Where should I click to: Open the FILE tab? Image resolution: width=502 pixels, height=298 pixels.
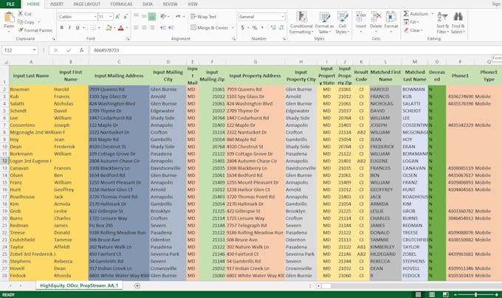[x=10, y=4]
